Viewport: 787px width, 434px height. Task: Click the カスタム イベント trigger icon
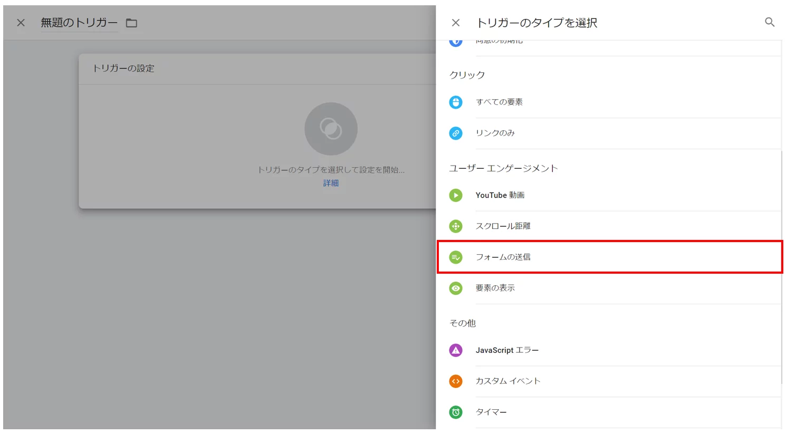455,381
